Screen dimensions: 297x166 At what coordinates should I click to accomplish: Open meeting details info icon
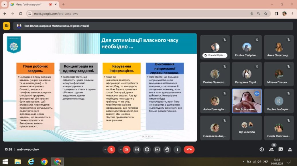[261, 149]
